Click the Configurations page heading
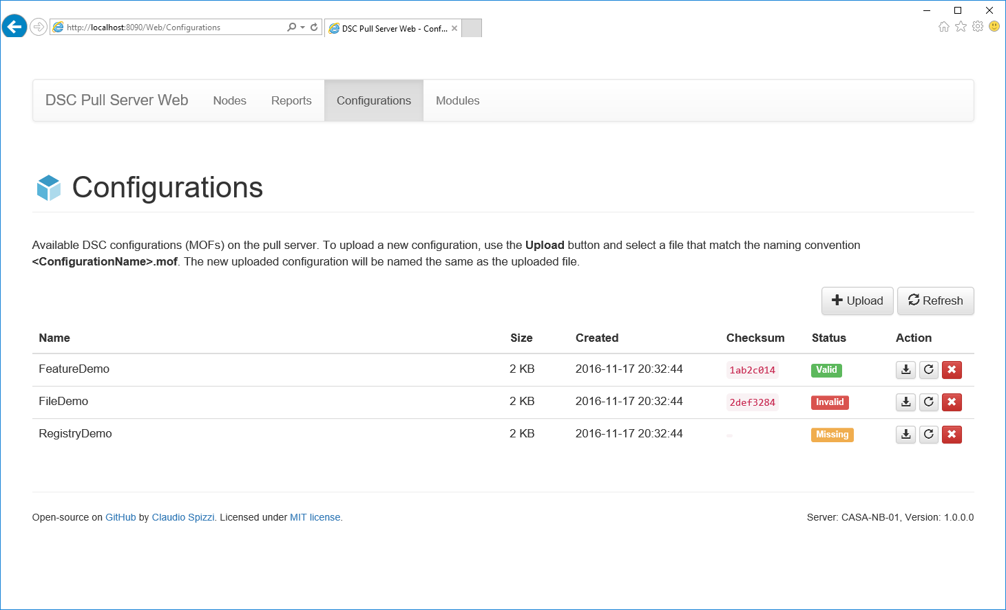Viewport: 1006px width, 610px height. click(x=167, y=188)
